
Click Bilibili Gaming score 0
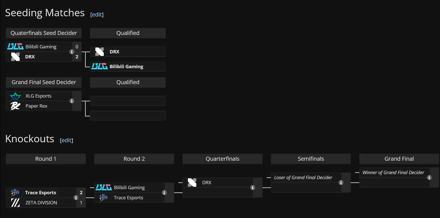tap(77, 47)
